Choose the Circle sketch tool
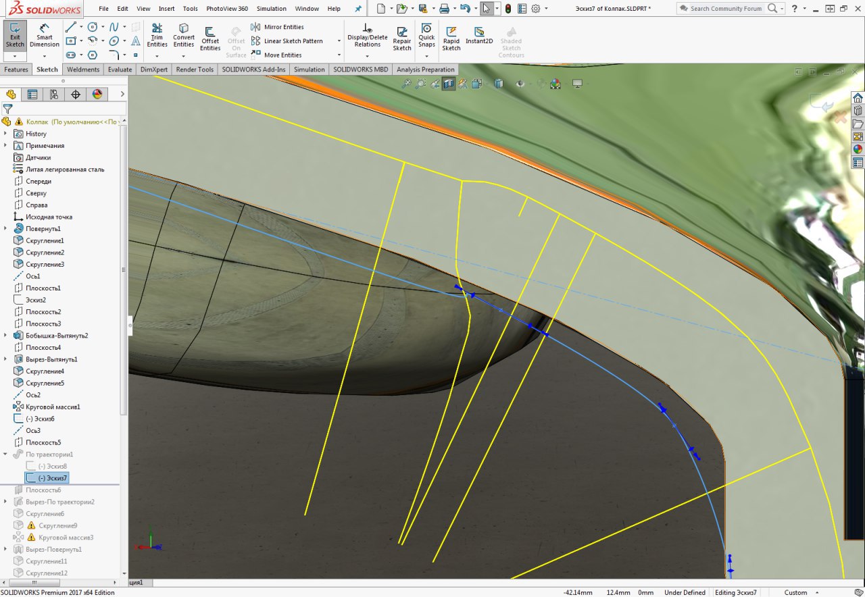The width and height of the screenshot is (865, 597). click(x=92, y=27)
